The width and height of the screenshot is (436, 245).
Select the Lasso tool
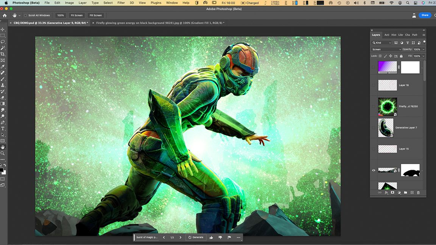[x=3, y=42]
